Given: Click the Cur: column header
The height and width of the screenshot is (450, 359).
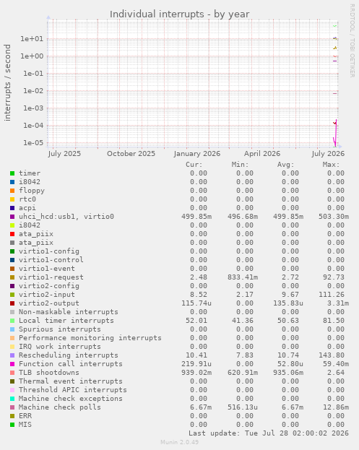Looking at the screenshot, I should (x=194, y=165).
